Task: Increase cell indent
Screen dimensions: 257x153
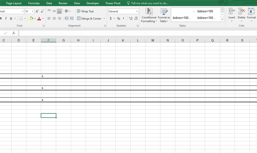Action: (x=72, y=18)
